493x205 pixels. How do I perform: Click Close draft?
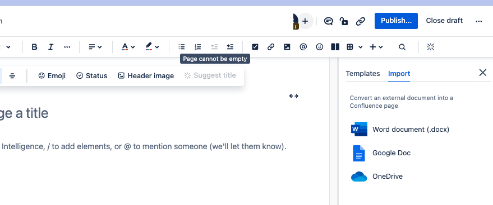point(444,21)
